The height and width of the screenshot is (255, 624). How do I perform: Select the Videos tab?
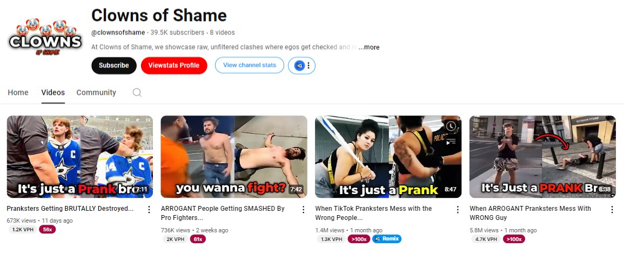[x=53, y=93]
